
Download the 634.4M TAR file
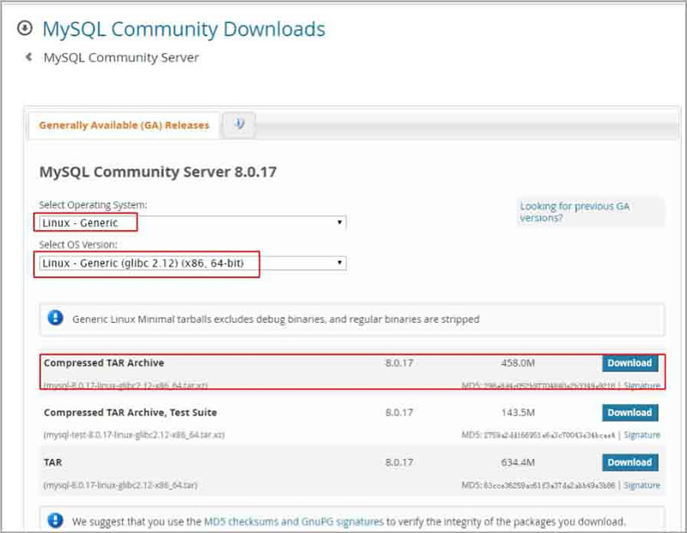(x=629, y=463)
